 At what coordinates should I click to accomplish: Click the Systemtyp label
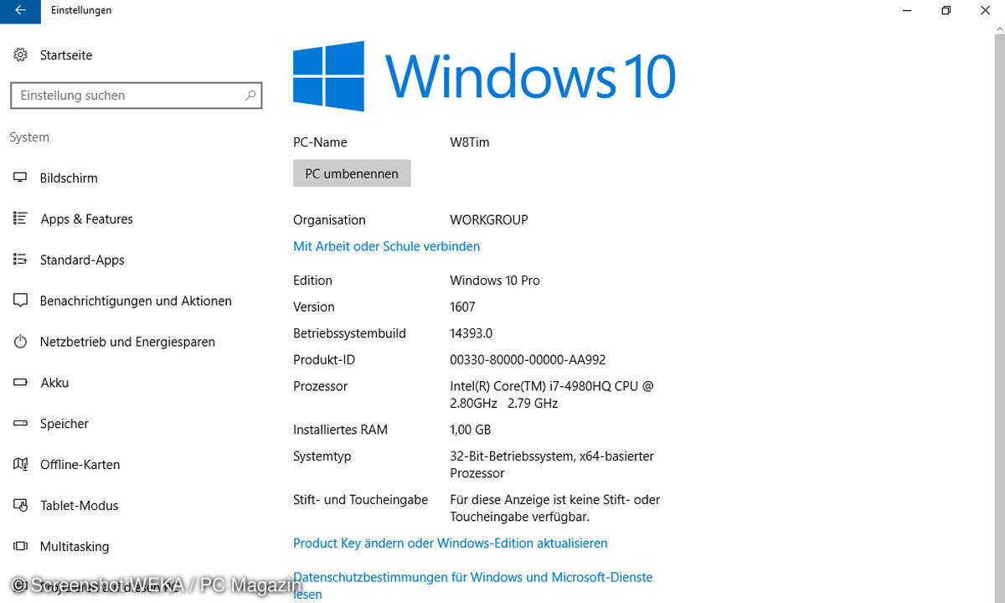click(x=322, y=456)
